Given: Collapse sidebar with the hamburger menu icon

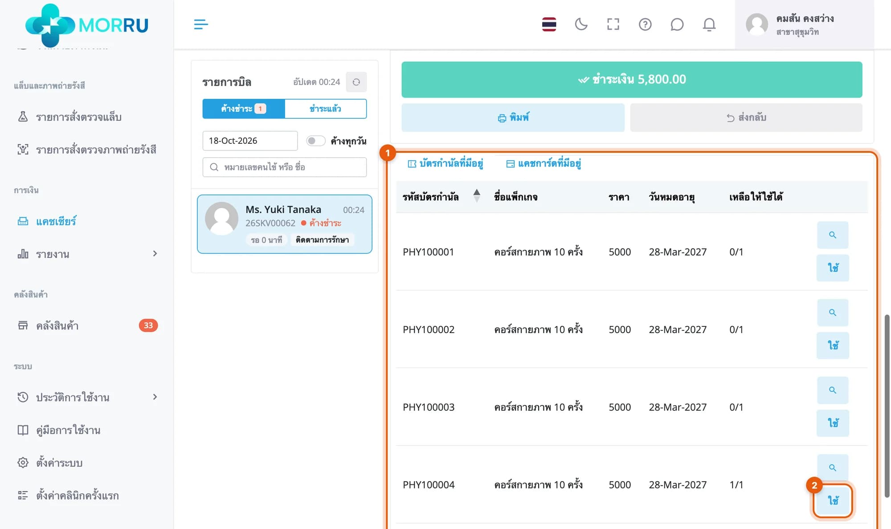Looking at the screenshot, I should pos(201,24).
